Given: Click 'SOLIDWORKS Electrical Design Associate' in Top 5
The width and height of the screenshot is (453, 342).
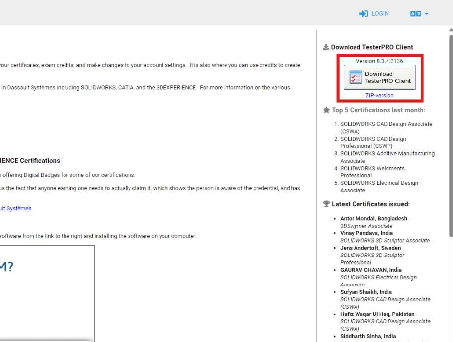Looking at the screenshot, I should [x=379, y=187].
